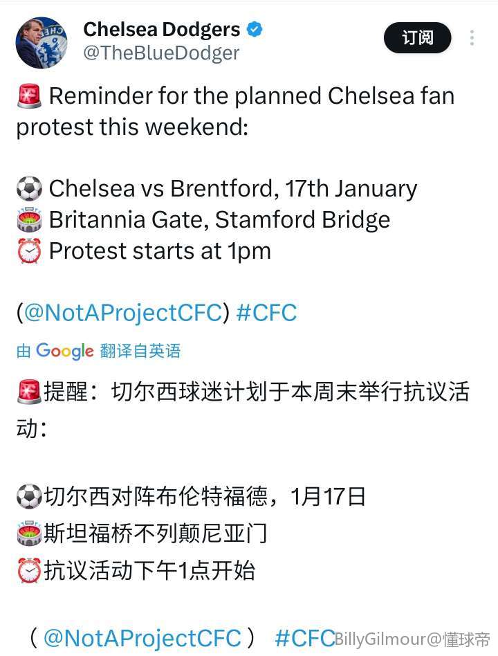The width and height of the screenshot is (498, 656).
Task: Click the siren emoji before 提醒
Action: [x=29, y=392]
